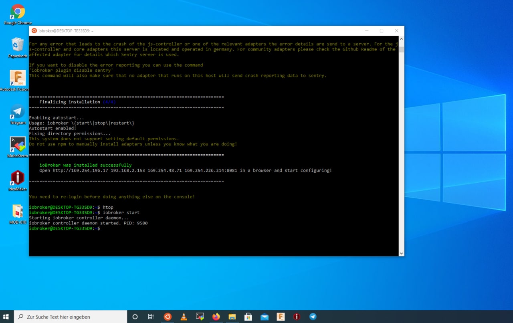Open the Windows Start menu
This screenshot has width=513, height=323.
click(x=6, y=317)
